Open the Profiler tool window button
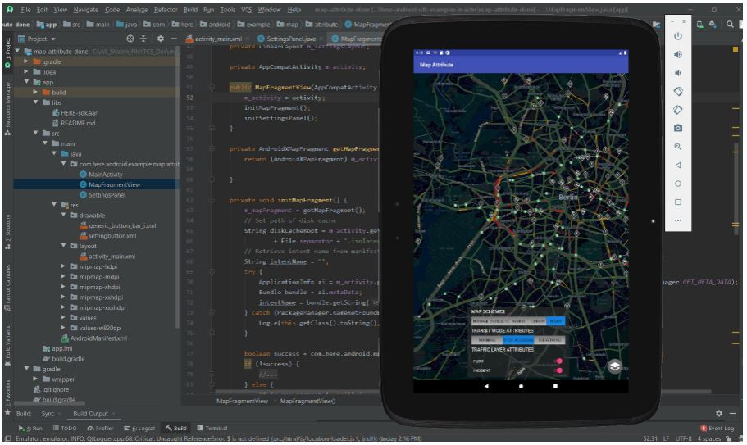This screenshot has height=445, width=747. pos(100,429)
